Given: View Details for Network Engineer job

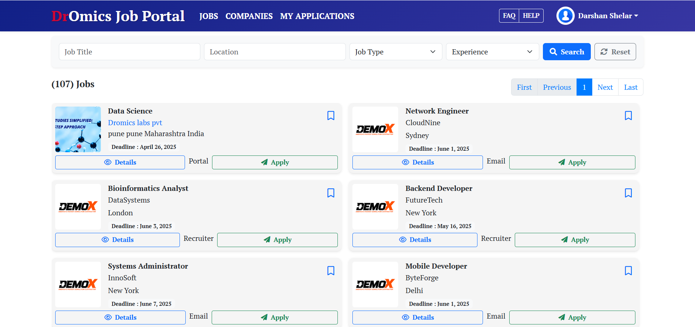Looking at the screenshot, I should pyautogui.click(x=418, y=162).
